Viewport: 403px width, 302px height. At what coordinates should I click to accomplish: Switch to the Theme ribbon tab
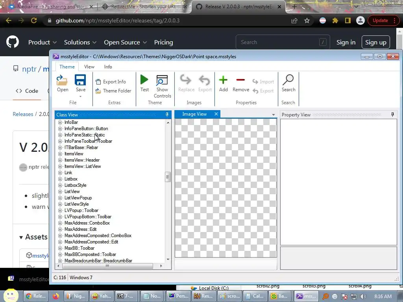67,67
